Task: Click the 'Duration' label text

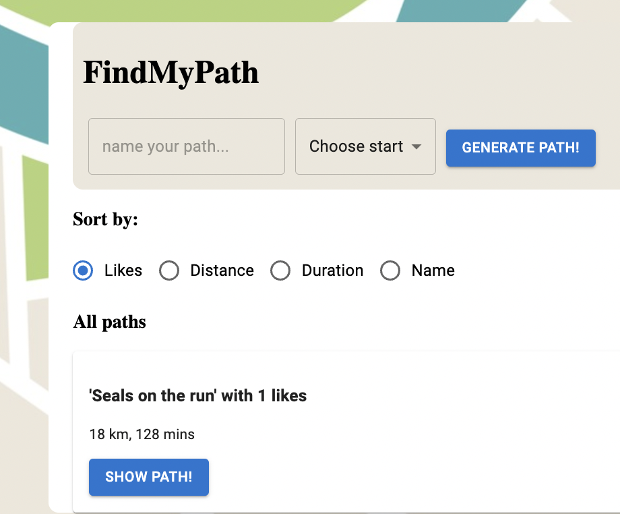Action: click(x=332, y=270)
